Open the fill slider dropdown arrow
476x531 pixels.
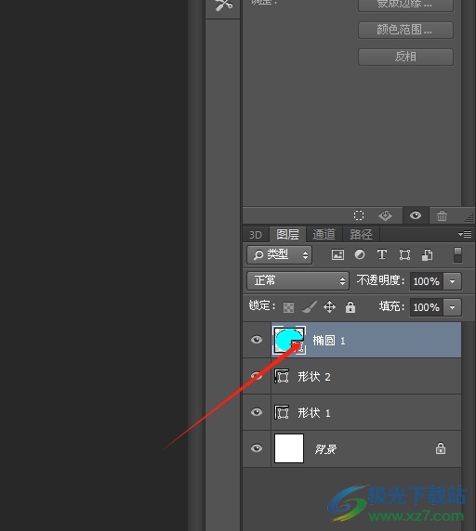click(x=452, y=307)
